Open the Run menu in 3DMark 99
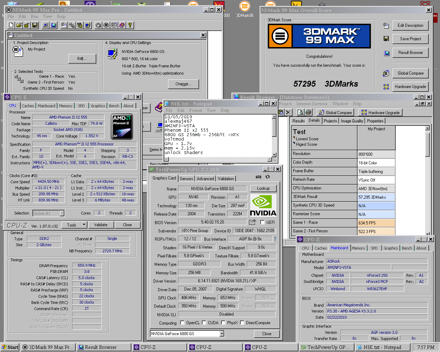 click(34, 16)
